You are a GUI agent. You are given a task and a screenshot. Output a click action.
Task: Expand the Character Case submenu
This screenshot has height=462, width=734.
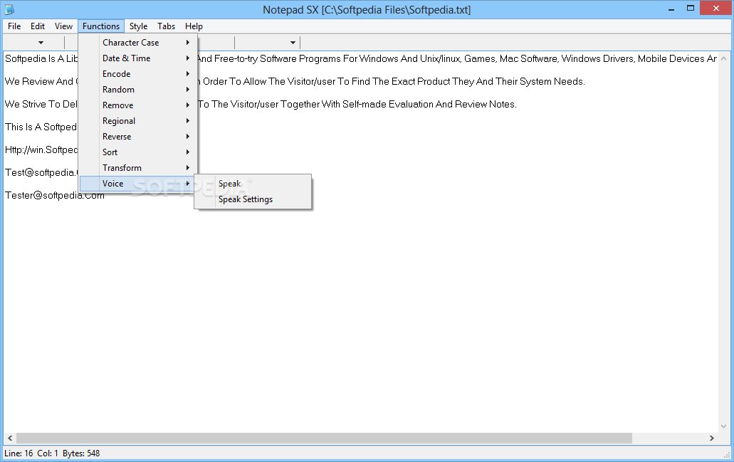[137, 43]
